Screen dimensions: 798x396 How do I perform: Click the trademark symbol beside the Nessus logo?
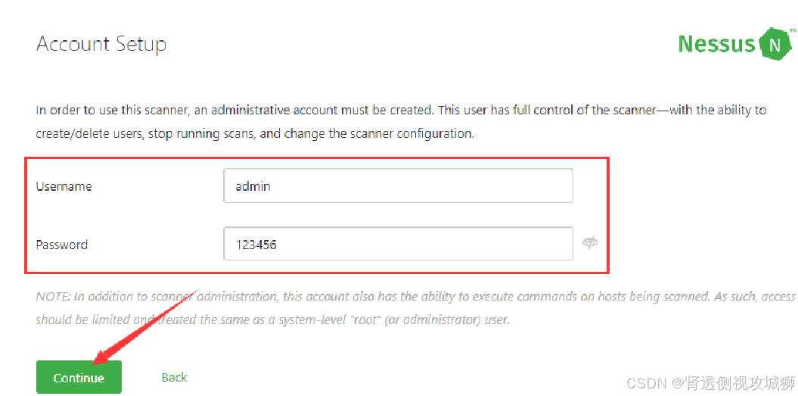793,32
